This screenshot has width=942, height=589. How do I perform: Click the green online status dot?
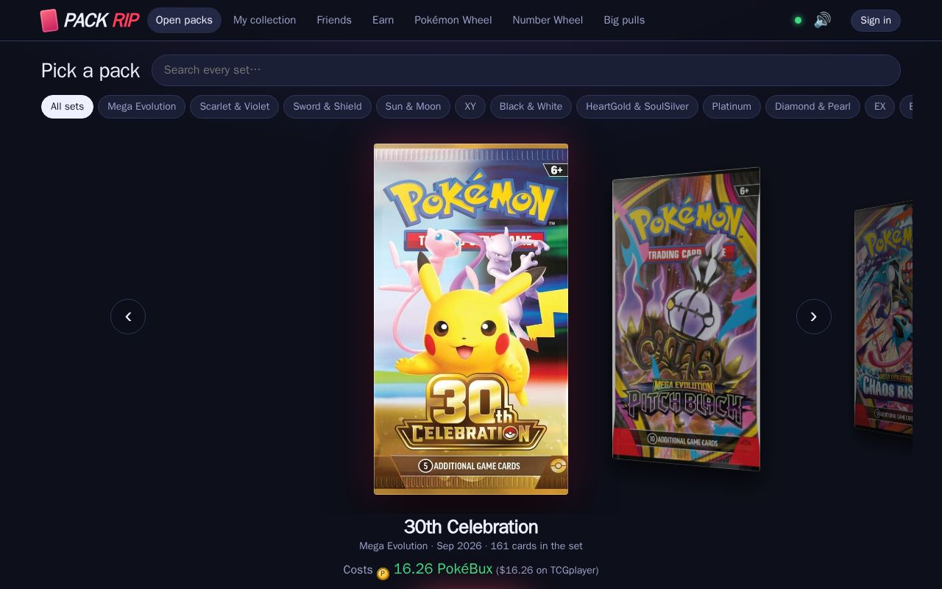tap(798, 20)
